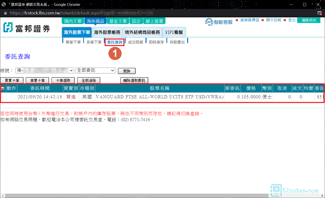Select the 境外結構商品帳務 tab
Image resolution: width=325 pixels, height=198 pixels.
pos(142,32)
